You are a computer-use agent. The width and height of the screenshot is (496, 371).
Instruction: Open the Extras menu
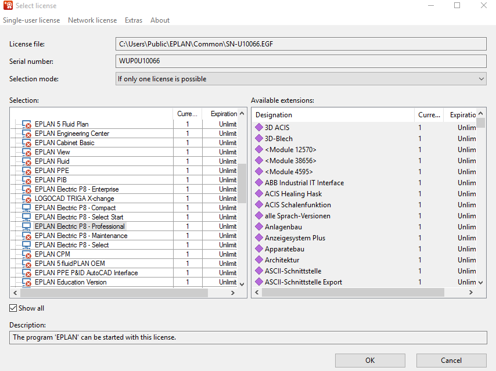pos(134,20)
